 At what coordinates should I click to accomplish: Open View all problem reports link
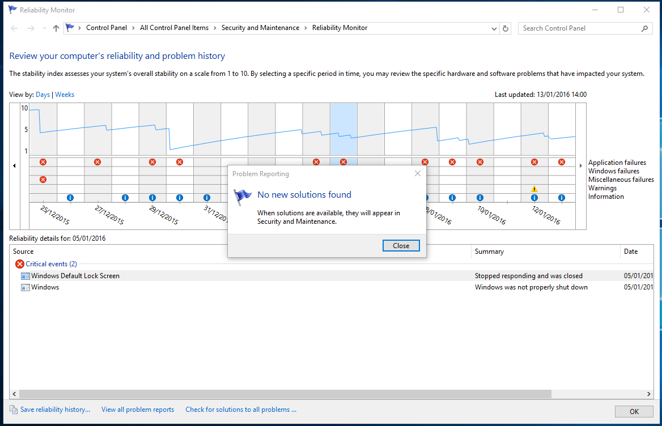[138, 410]
